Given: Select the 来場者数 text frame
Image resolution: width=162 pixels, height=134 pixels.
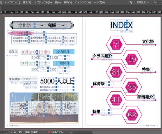Looking at the screenshot, I should [x=15, y=79].
